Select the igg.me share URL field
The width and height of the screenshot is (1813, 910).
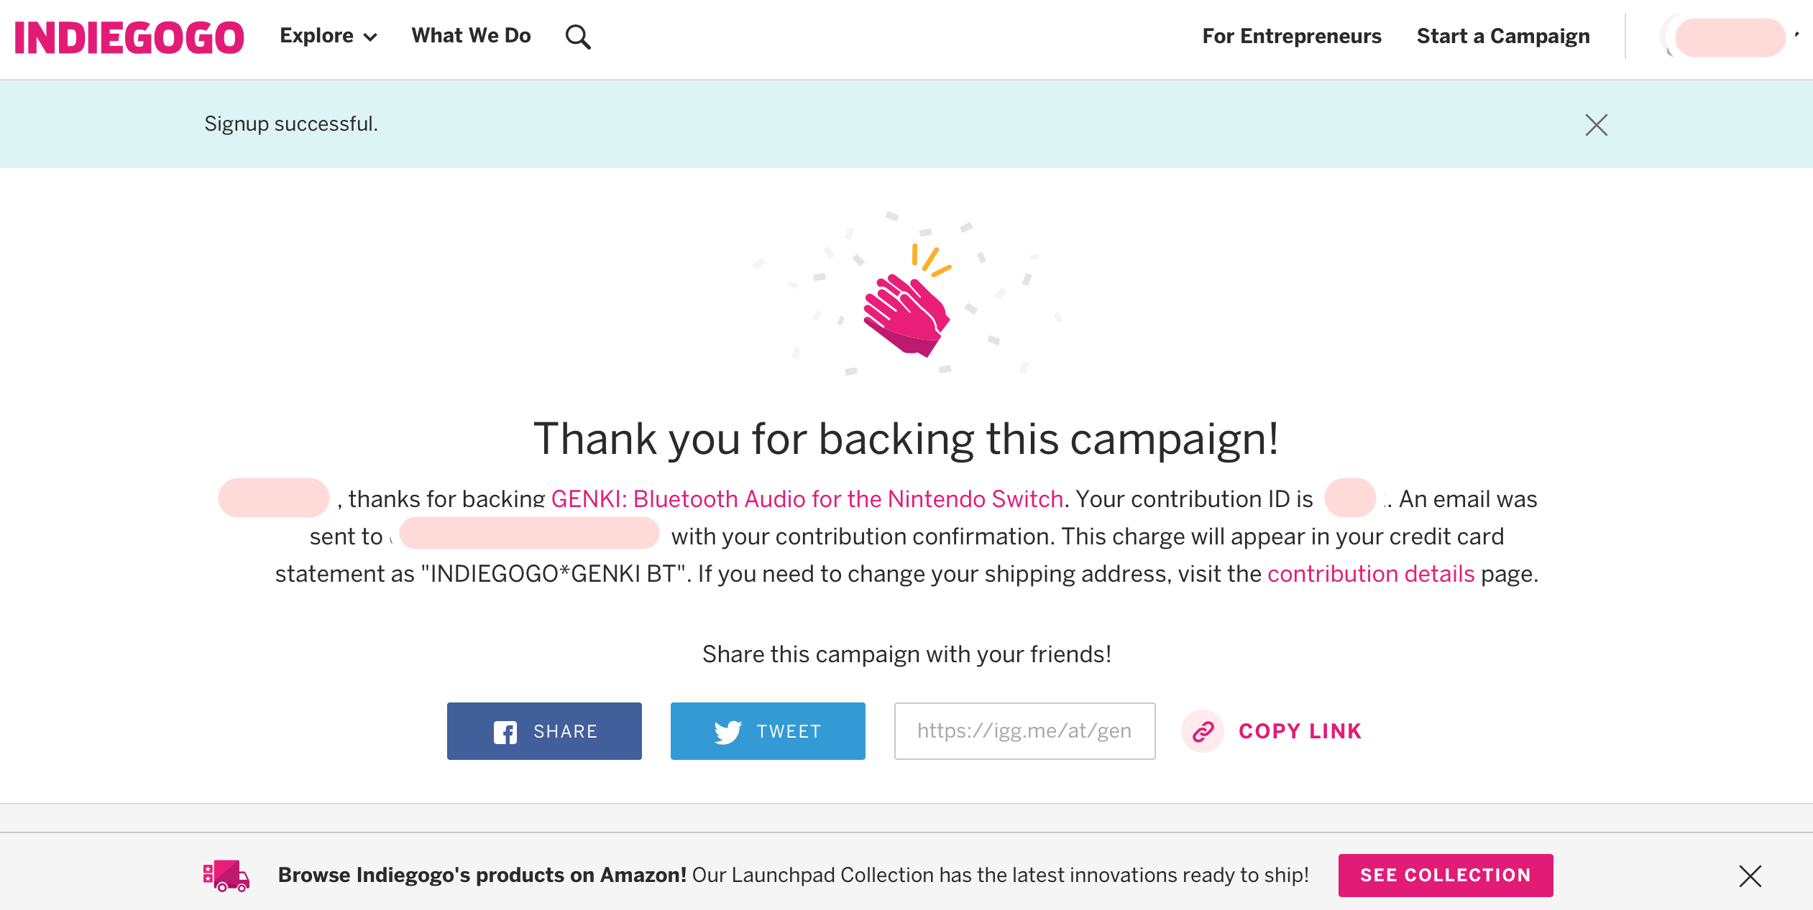[1024, 731]
